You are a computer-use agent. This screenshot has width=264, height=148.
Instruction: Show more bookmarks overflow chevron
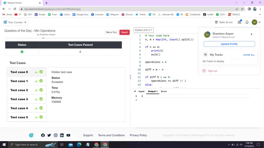point(260,15)
